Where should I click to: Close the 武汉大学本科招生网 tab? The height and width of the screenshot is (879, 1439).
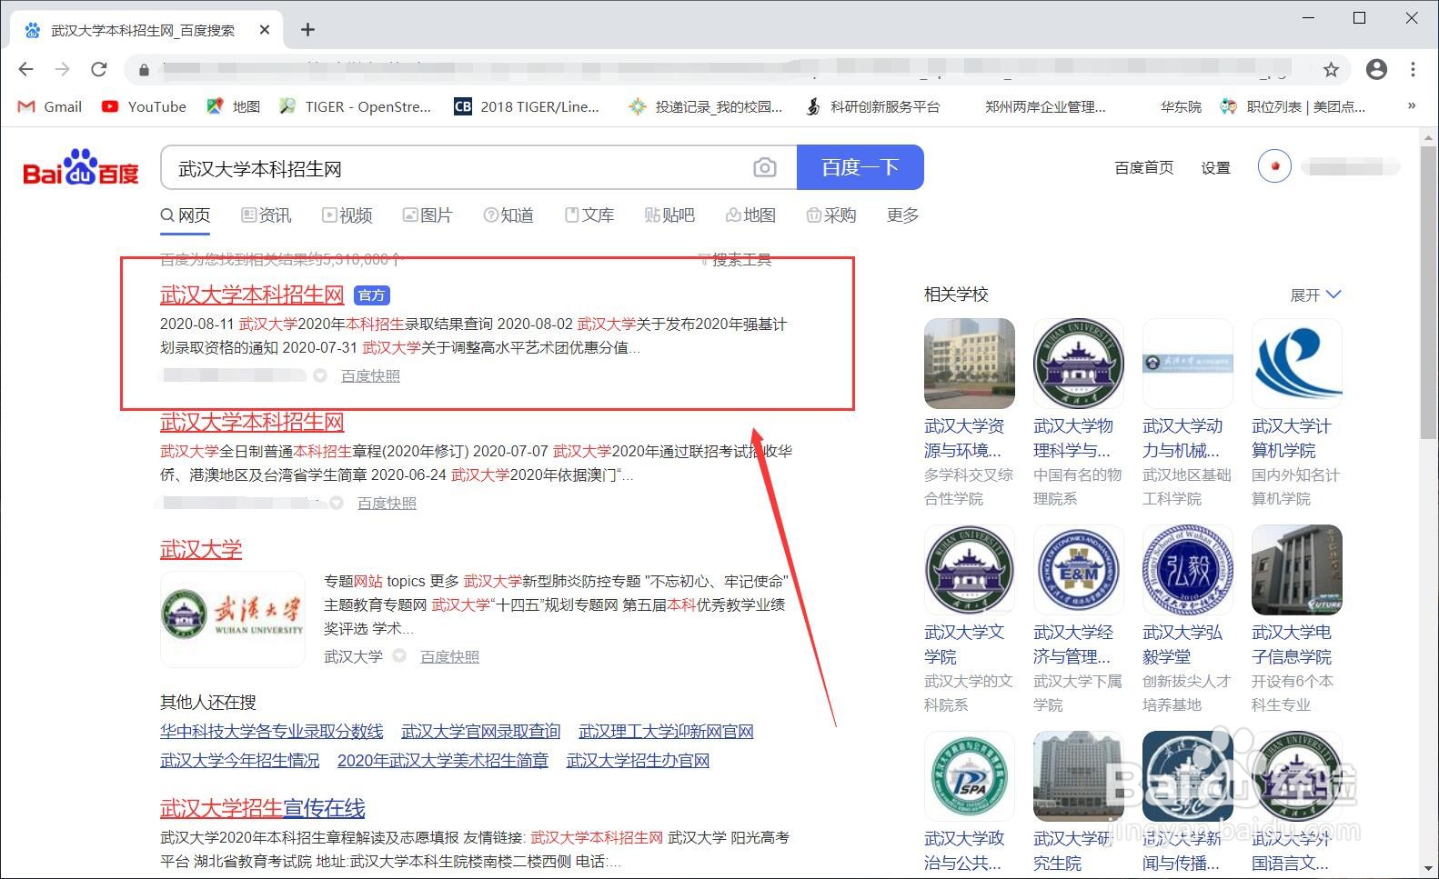(265, 30)
